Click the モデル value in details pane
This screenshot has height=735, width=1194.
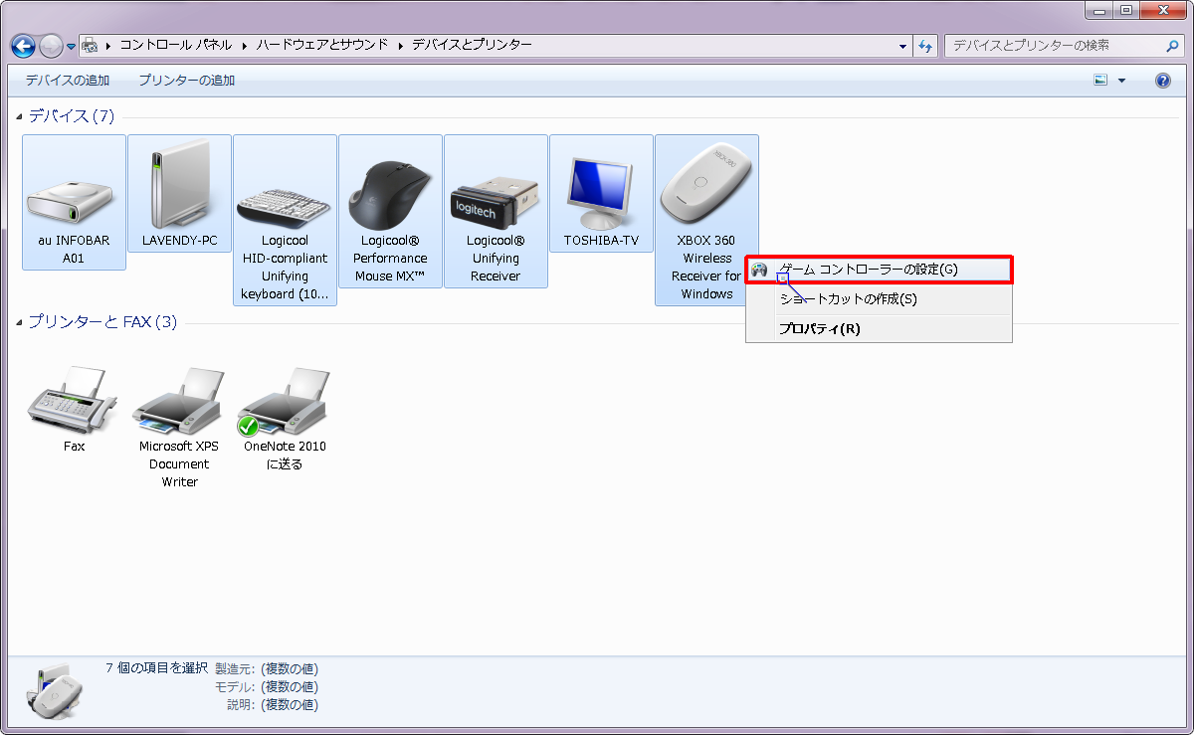pyautogui.click(x=290, y=686)
